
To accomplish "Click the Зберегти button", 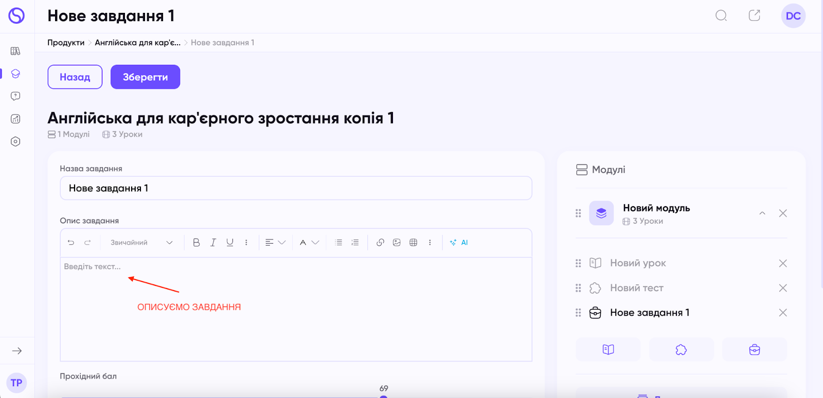I will 145,77.
